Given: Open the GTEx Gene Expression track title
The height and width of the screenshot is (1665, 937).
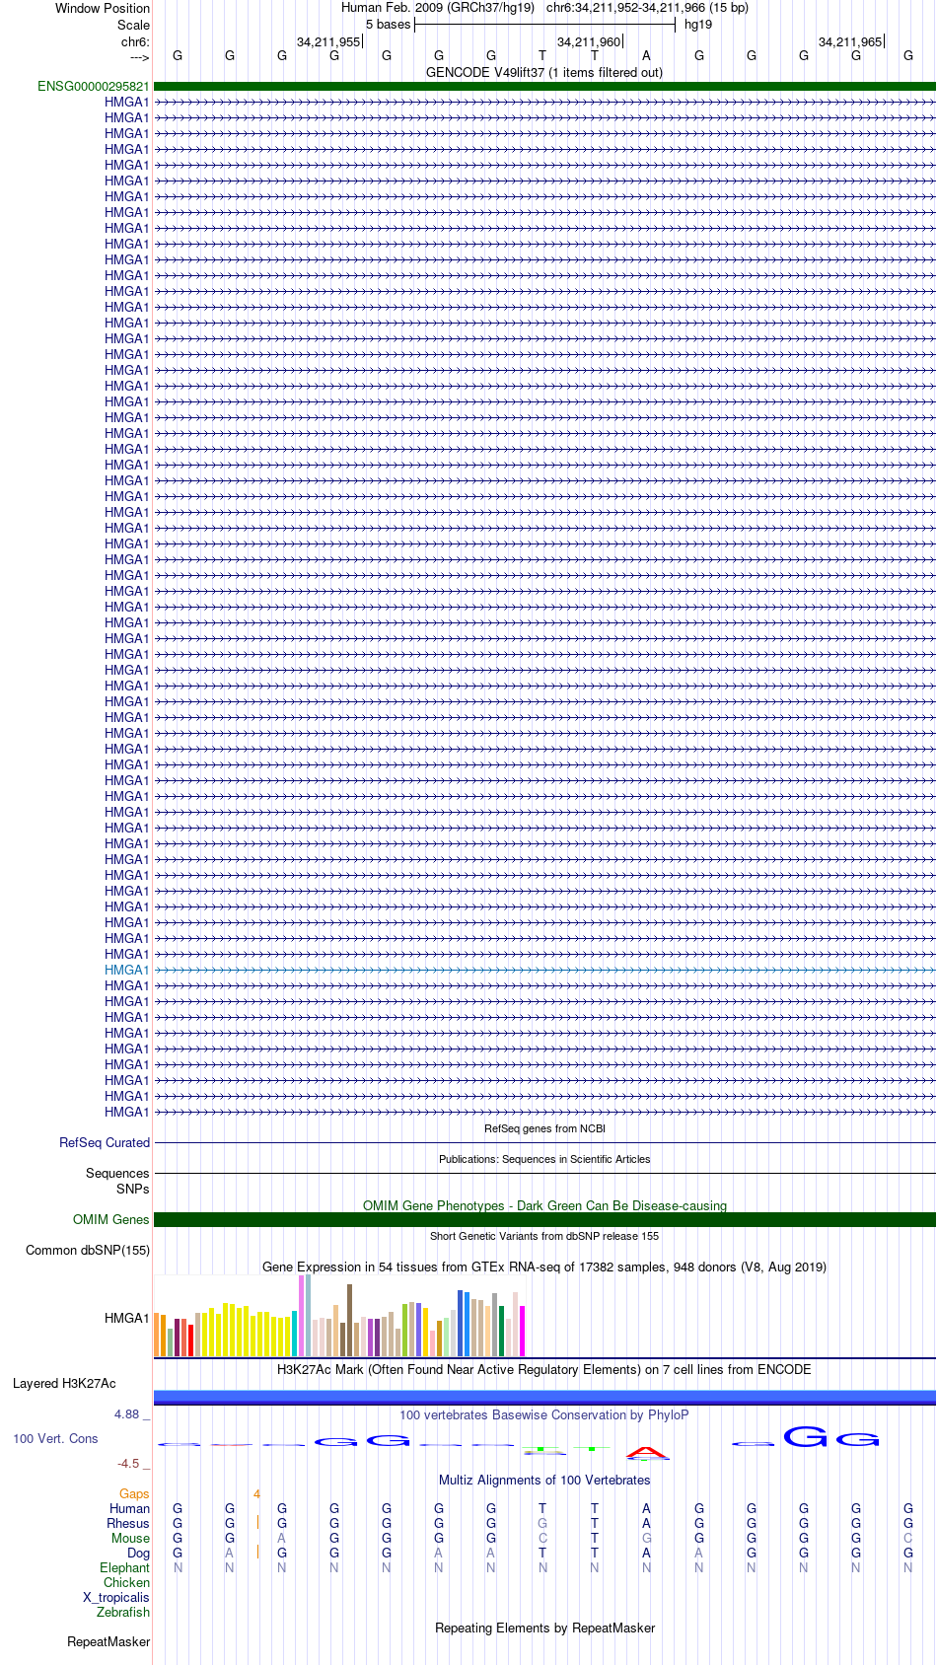Looking at the screenshot, I should [544, 1267].
